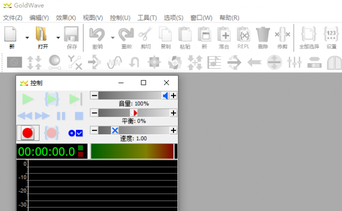This screenshot has width=342, height=211.
Task: Rewind playback with blue rewind button
Action: pyautogui.click(x=25, y=116)
